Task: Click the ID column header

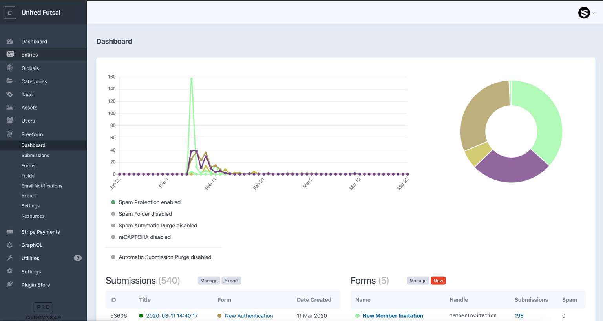Action: [113, 300]
